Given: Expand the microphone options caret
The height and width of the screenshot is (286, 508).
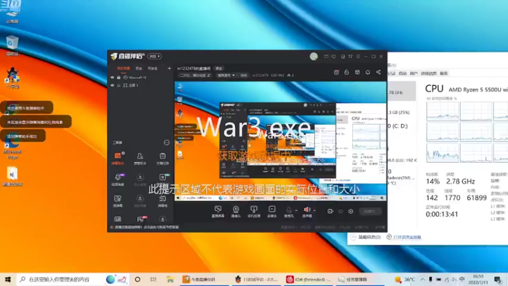Looking at the screenshot, I should point(296,210).
